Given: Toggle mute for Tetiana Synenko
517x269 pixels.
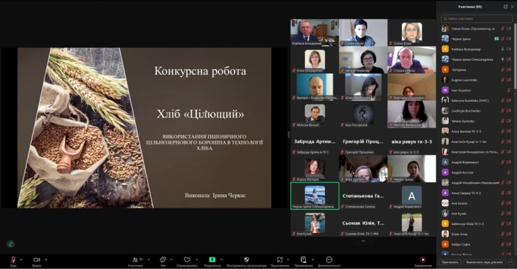Looking at the screenshot, I should pos(503,121).
